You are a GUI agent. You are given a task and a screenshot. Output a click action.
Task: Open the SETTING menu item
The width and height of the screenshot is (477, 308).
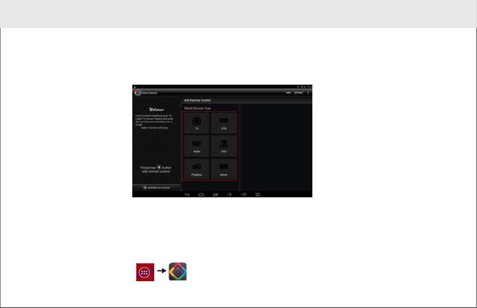[x=298, y=93]
